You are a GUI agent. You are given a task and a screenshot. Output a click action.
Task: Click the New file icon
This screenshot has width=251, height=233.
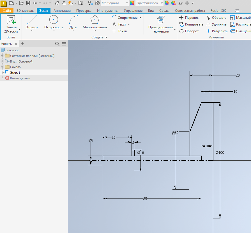[11, 3]
